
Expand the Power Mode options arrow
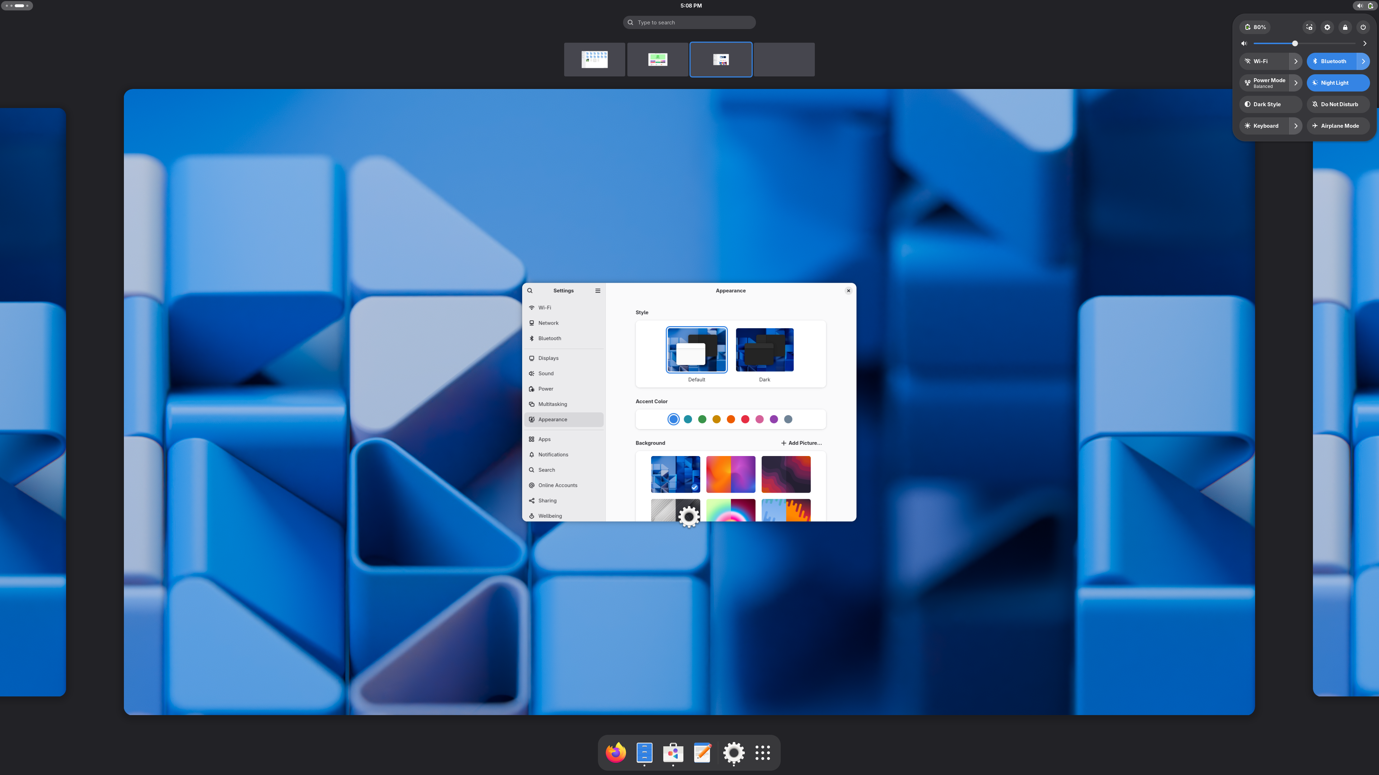[1295, 83]
